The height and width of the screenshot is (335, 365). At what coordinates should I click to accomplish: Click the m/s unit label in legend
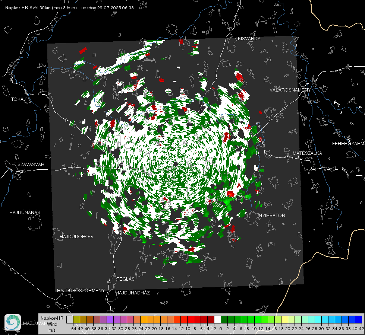point(52,330)
